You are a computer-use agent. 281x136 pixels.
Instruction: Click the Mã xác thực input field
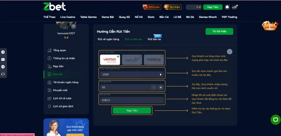click(132, 100)
